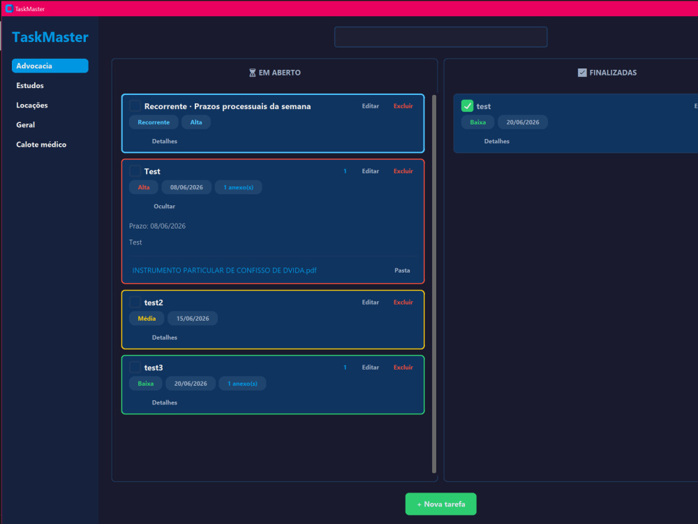
Task: Edit the test2 task
Action: click(371, 302)
